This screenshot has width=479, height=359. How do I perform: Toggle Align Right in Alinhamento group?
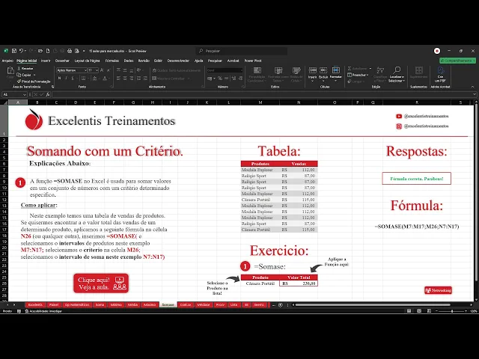click(132, 79)
